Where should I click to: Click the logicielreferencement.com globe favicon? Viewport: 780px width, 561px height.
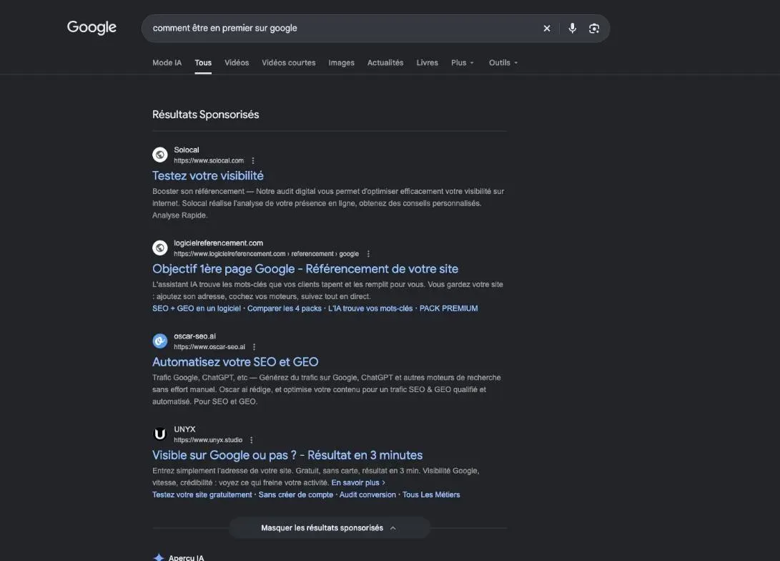[159, 248]
